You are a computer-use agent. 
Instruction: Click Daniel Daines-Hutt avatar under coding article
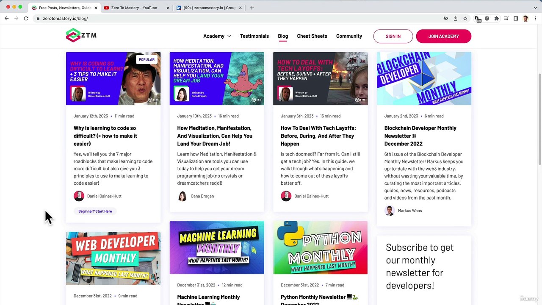coord(79,196)
